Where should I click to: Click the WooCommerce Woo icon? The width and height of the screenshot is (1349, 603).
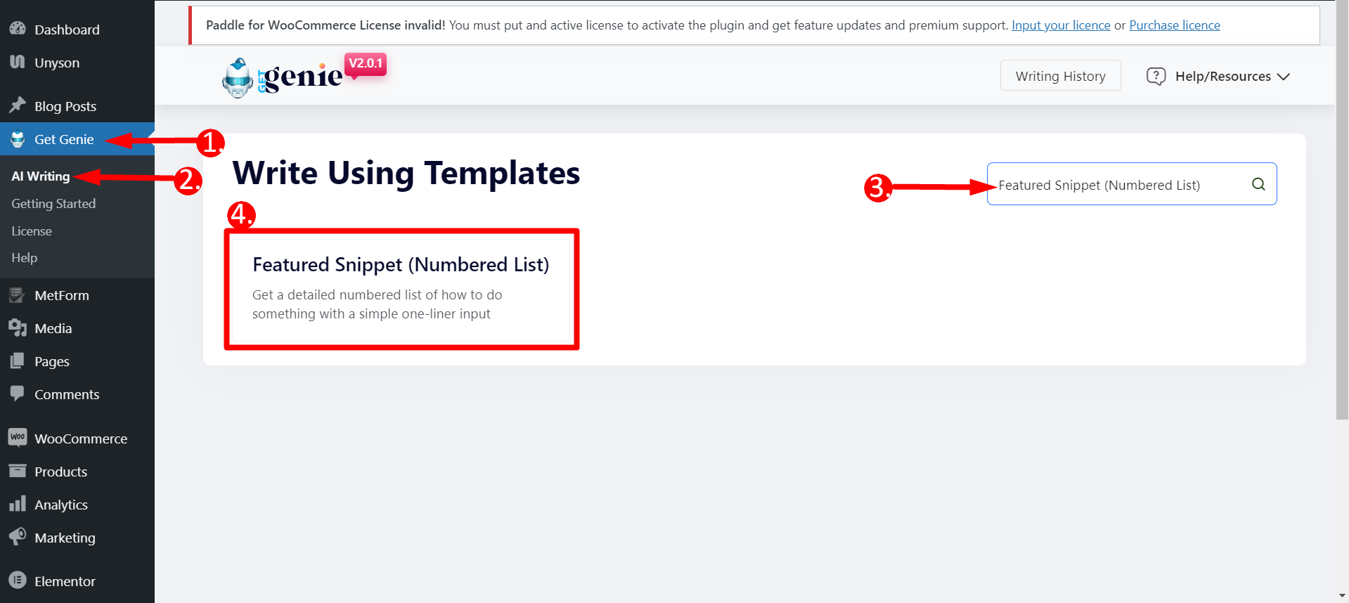[x=18, y=438]
